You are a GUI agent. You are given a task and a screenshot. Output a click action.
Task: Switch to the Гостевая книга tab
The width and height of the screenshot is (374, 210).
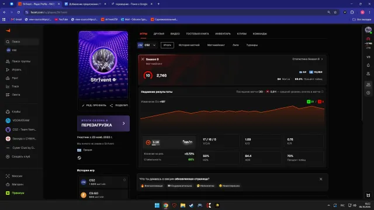(x=198, y=34)
